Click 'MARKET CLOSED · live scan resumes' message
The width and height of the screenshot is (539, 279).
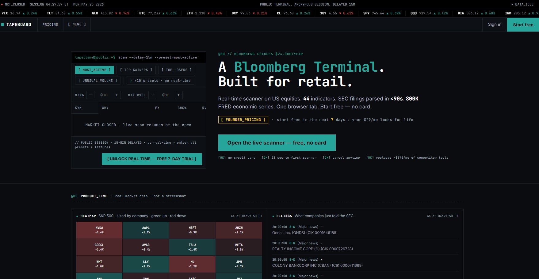pos(138,125)
